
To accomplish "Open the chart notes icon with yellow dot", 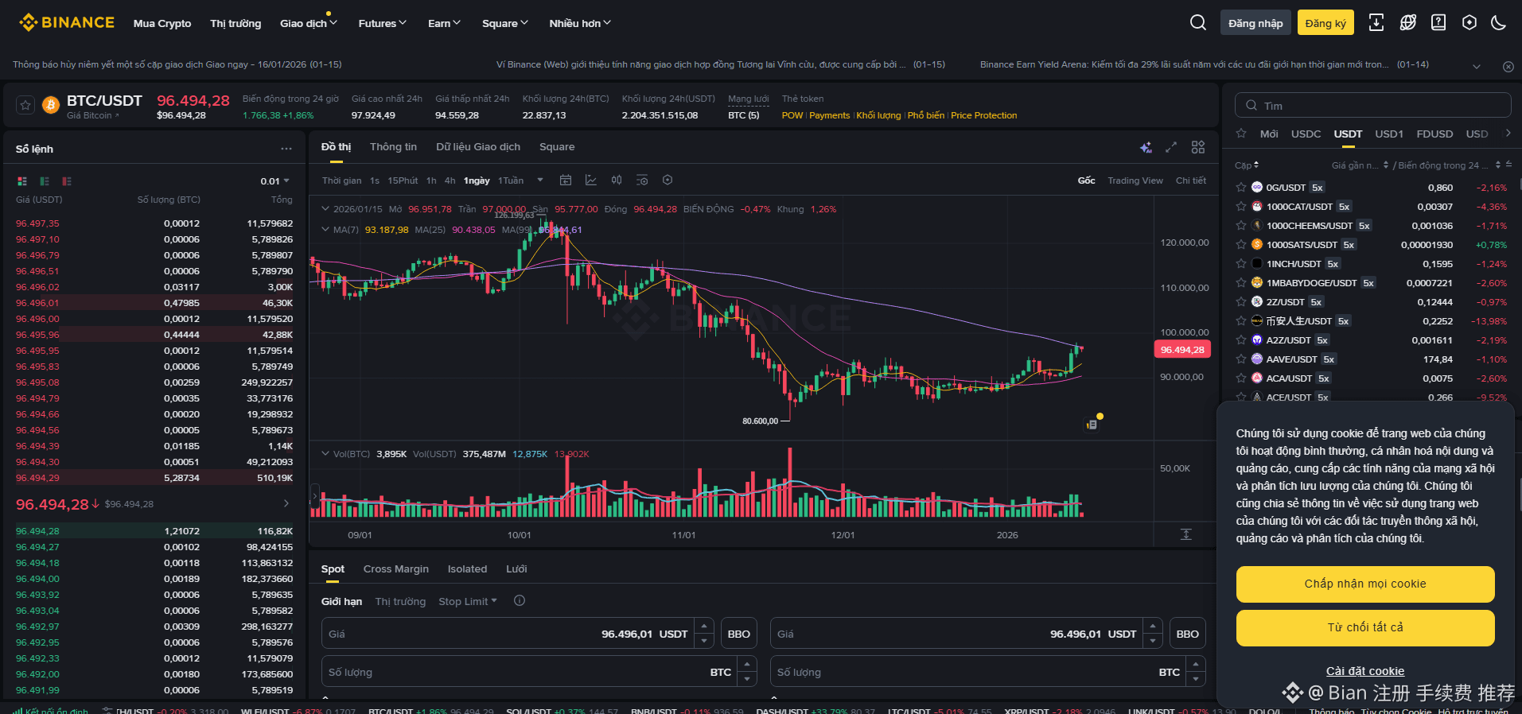I will [x=1092, y=424].
